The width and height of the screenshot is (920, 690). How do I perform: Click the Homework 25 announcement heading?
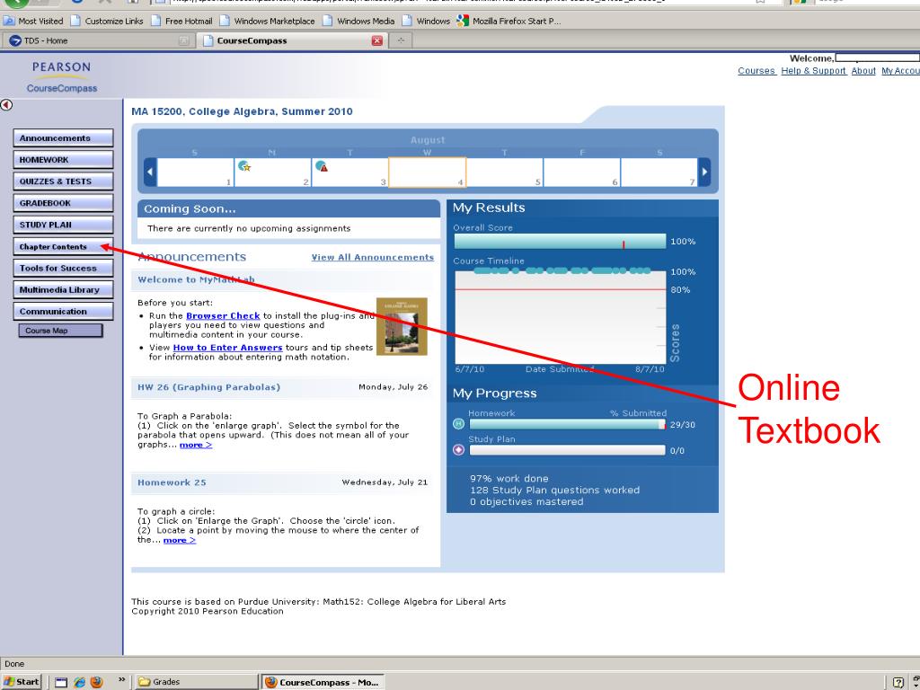(172, 482)
